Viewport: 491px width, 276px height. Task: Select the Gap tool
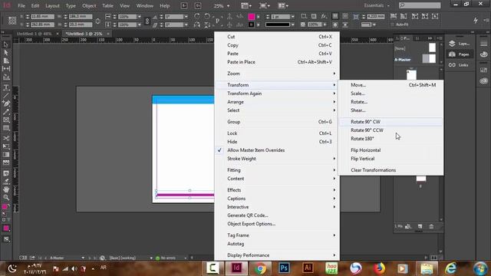pos(6,69)
